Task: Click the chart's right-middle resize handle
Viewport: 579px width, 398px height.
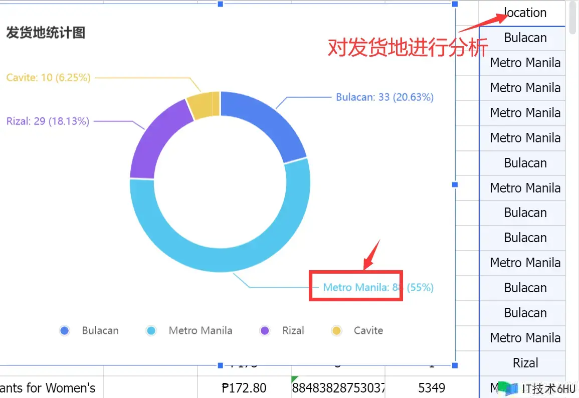Action: [x=455, y=184]
